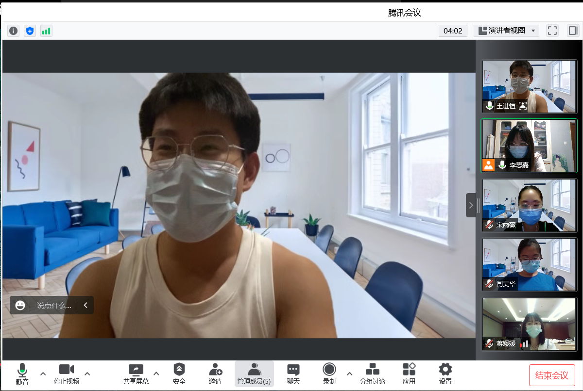Open the 演讲者视图 view dropdown
Screen dimensions: 583x391
(x=506, y=31)
